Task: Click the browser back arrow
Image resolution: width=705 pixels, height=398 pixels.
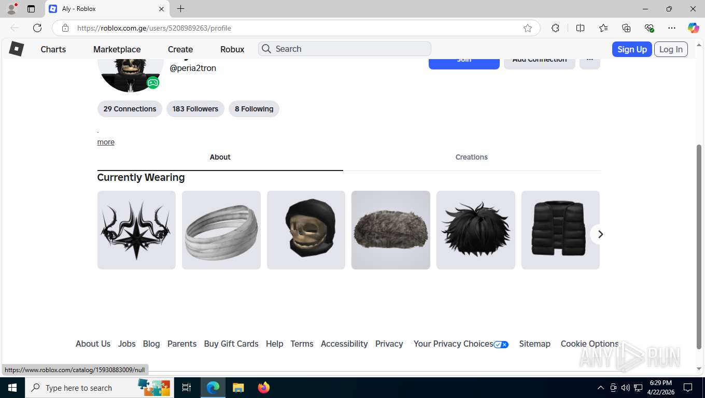Action: (15, 28)
